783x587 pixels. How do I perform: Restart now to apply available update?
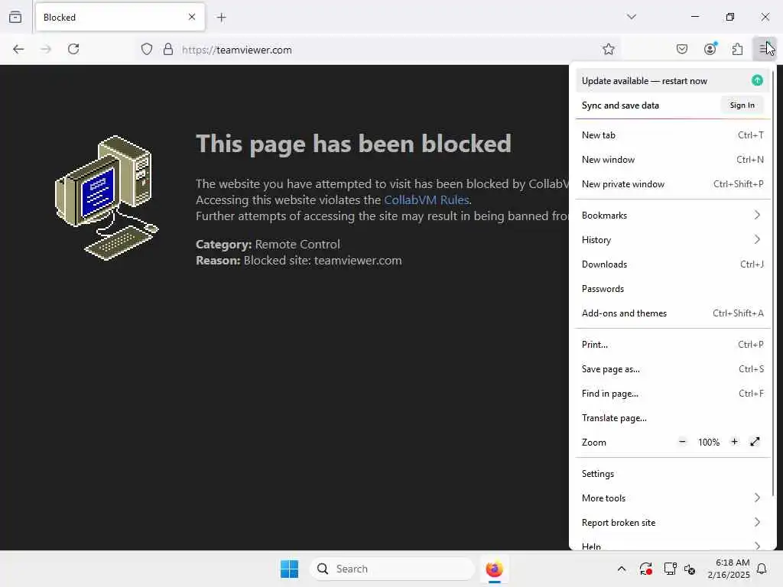[x=672, y=80]
